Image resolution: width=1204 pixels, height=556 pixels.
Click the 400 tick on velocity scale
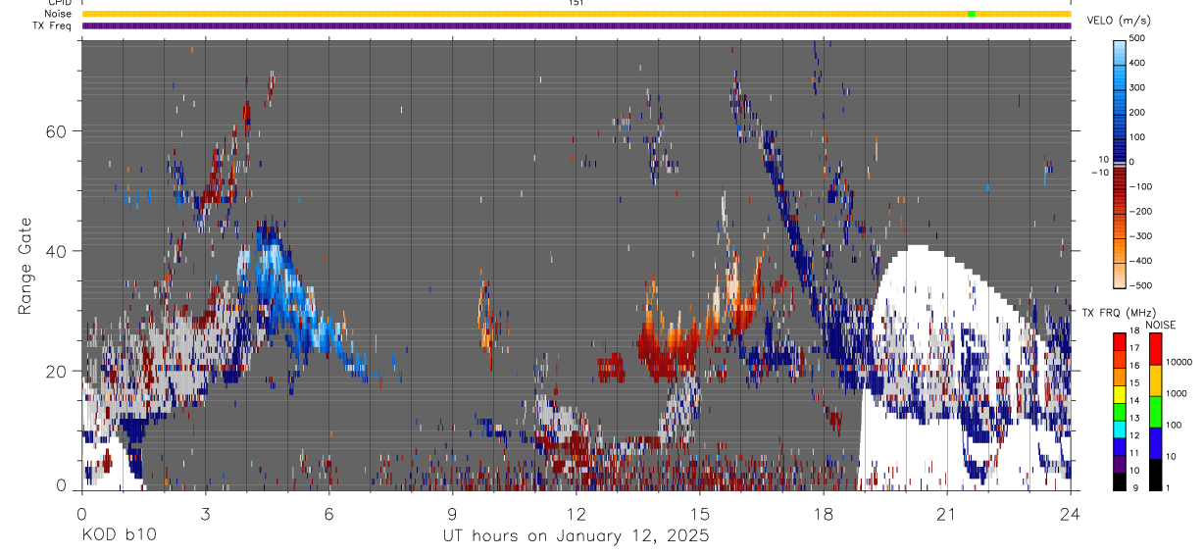(1137, 63)
